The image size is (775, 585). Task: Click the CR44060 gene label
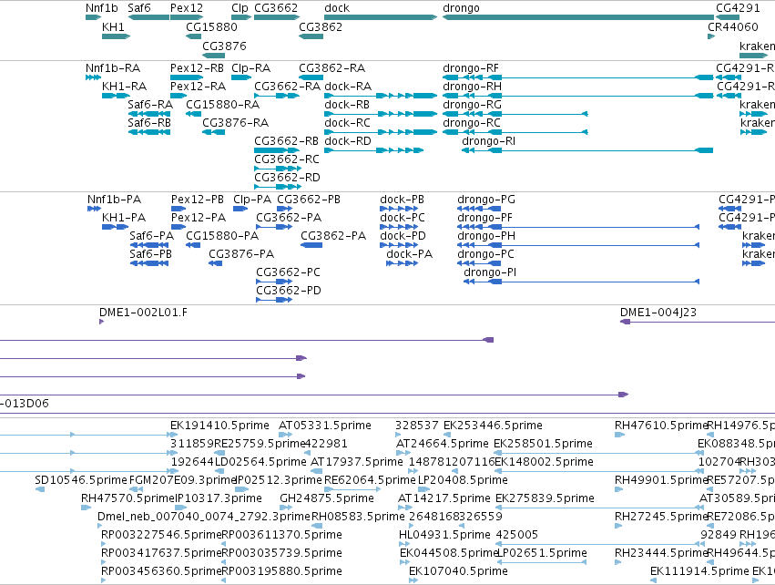click(733, 26)
